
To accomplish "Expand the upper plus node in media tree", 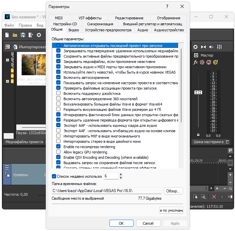I will pyautogui.click(x=7, y=60).
